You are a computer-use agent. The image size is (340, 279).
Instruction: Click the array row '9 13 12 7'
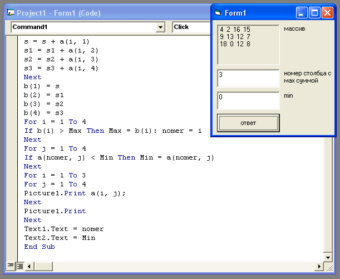pyautogui.click(x=235, y=37)
